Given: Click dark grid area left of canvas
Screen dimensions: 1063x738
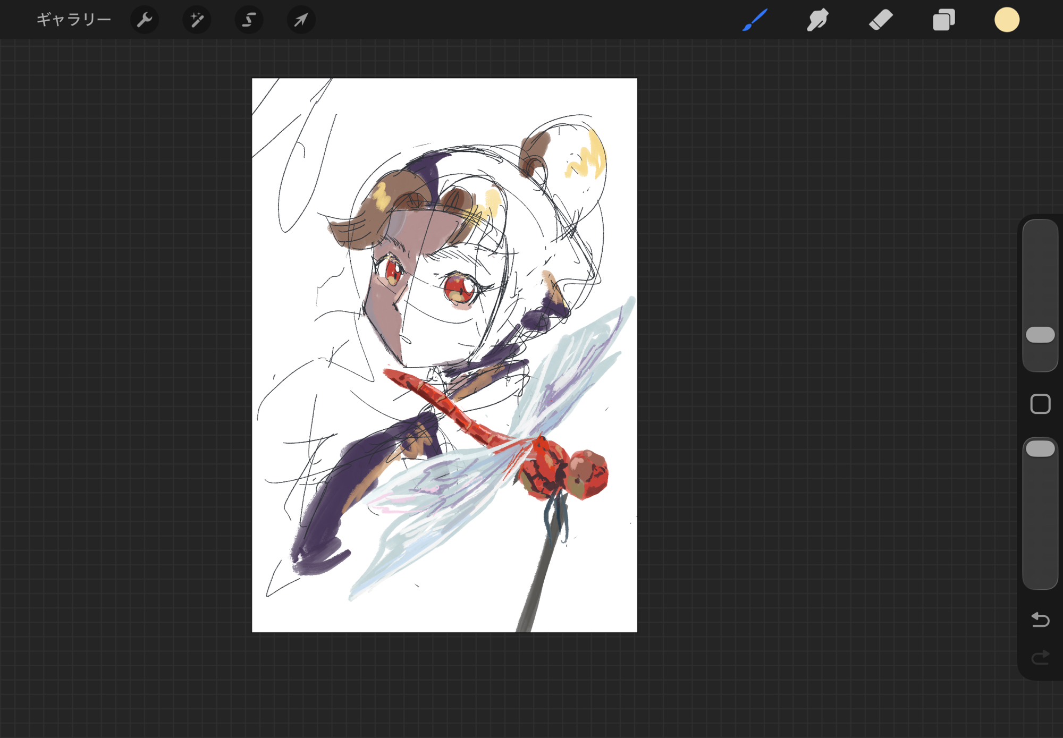Looking at the screenshot, I should tap(128, 372).
